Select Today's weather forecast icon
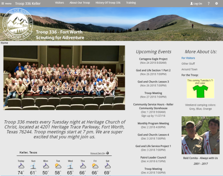 coord(21,166)
